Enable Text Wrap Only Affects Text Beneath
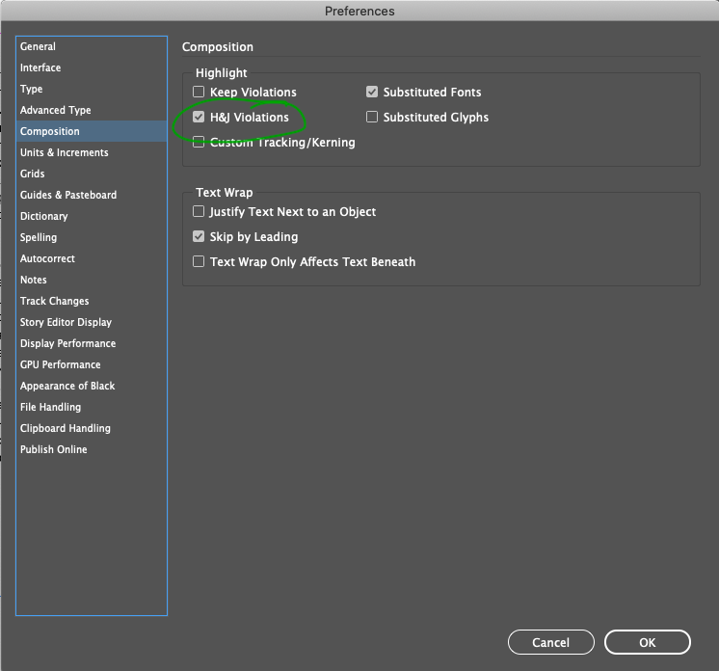 point(199,261)
